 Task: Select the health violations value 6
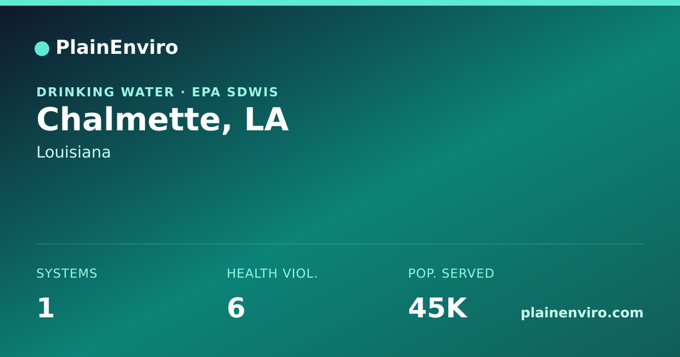tap(236, 308)
